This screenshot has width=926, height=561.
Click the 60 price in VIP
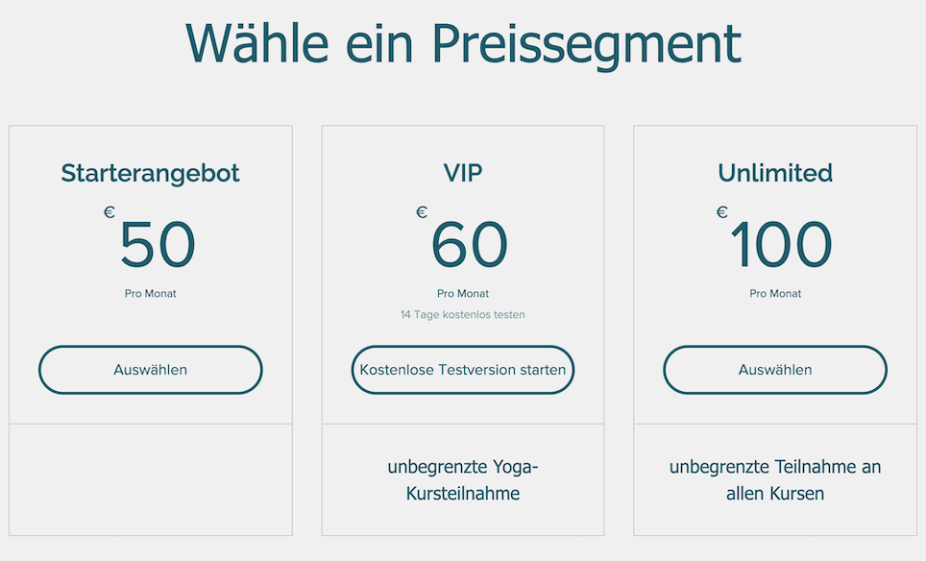click(470, 245)
